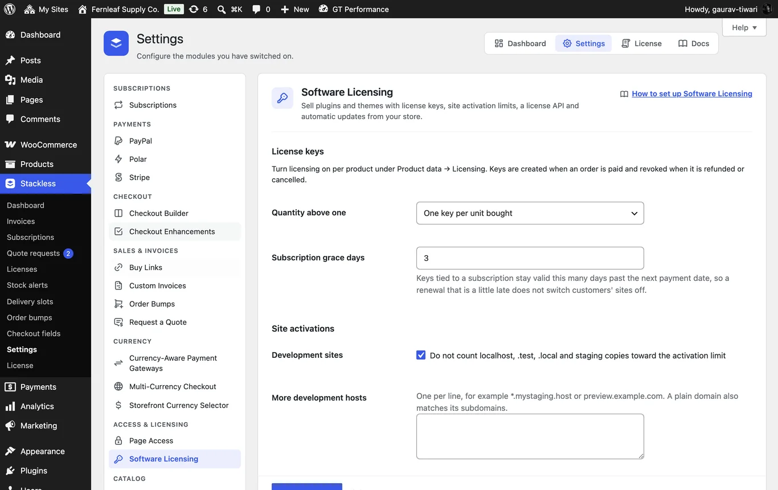Open Checkout Enhancements settings
778x490 pixels.
pyautogui.click(x=175, y=231)
